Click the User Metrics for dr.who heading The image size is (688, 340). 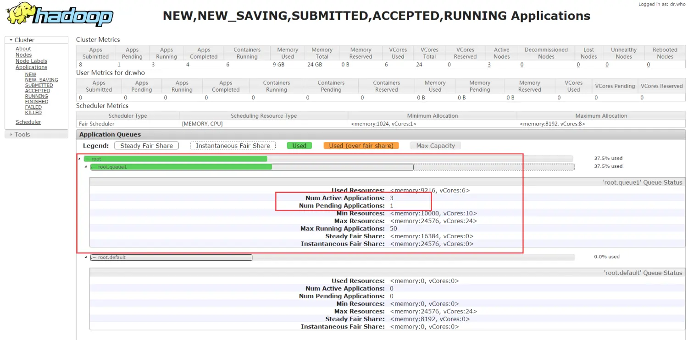[110, 72]
